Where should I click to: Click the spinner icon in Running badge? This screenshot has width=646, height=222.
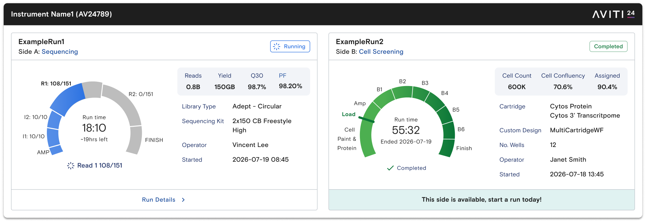(277, 47)
